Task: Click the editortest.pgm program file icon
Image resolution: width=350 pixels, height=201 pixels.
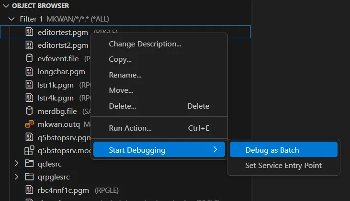Action: click(29, 32)
